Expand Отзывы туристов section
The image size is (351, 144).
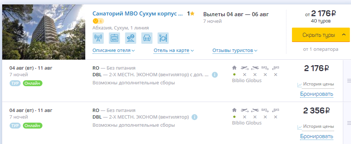point(235,50)
